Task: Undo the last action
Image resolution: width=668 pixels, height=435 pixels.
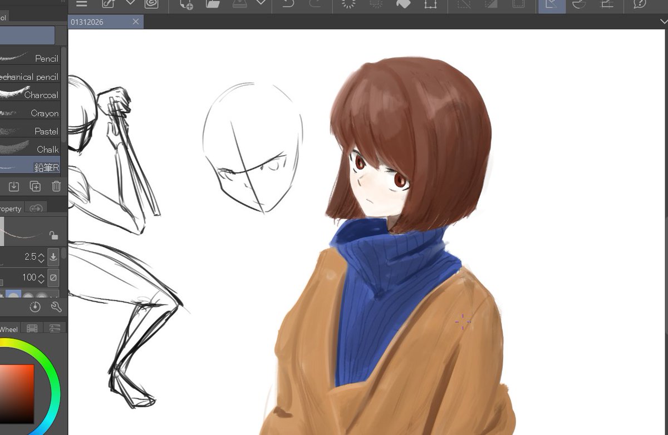Action: [x=288, y=3]
